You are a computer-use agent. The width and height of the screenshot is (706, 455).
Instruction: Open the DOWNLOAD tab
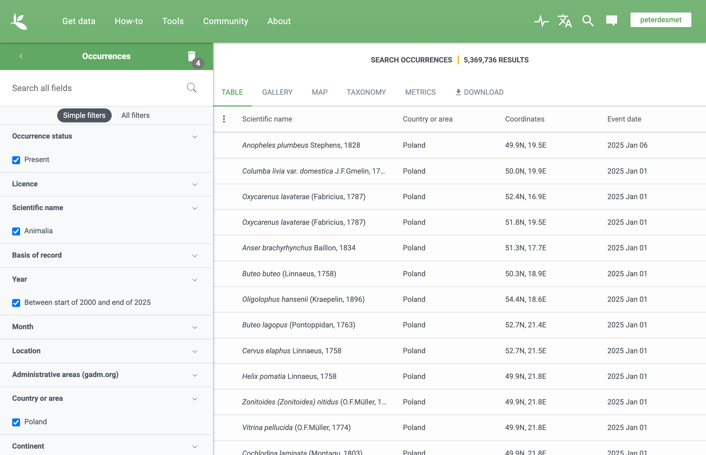[x=479, y=92]
